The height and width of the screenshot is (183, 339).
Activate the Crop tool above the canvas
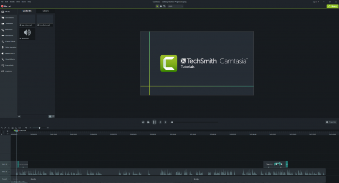(164, 6)
